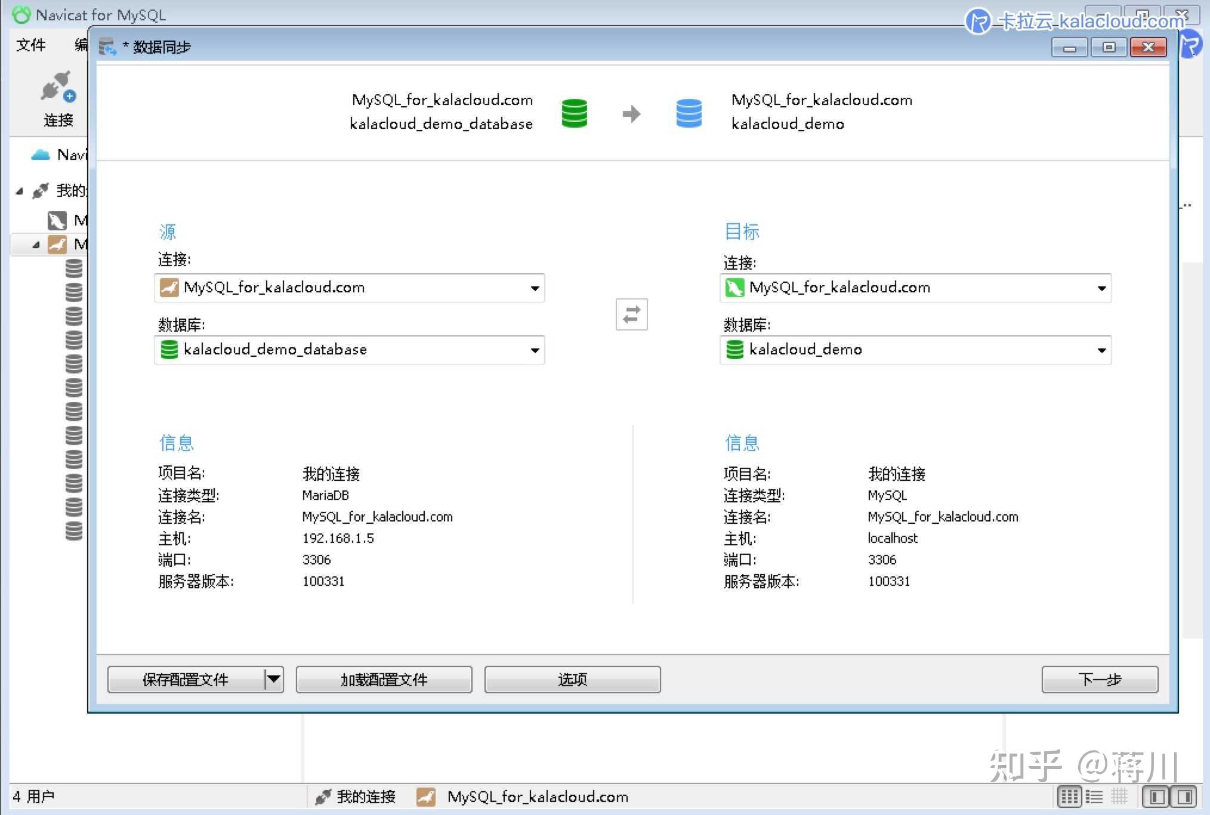Expand the 保存配置文件 dropdown arrow
The width and height of the screenshot is (1210, 815).
coord(274,679)
